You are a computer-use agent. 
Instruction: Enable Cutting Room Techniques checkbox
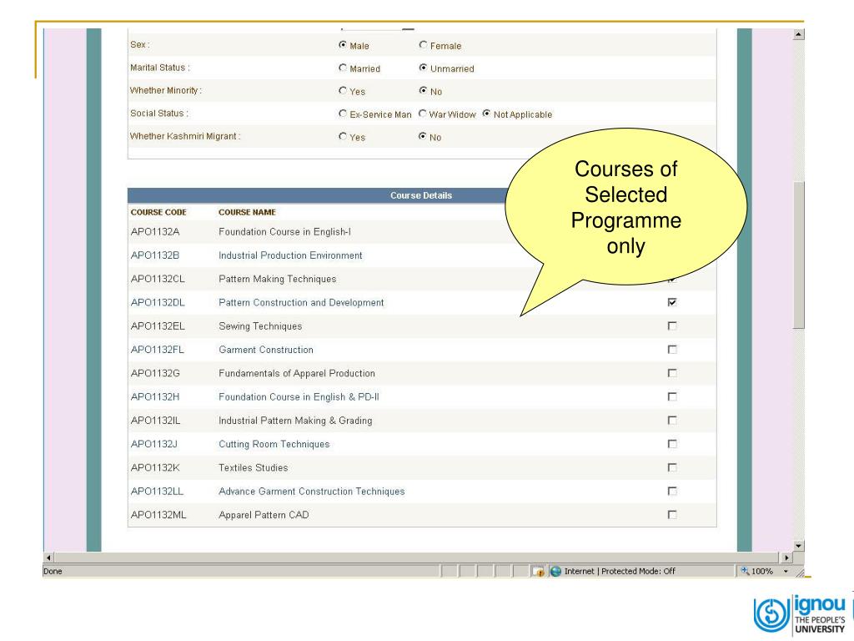672,444
